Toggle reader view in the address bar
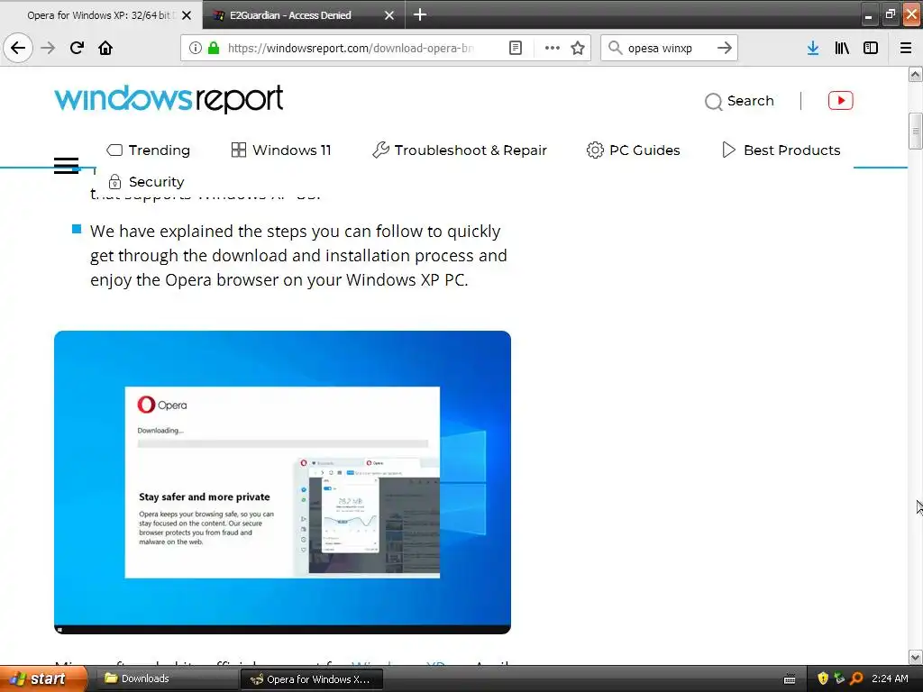The width and height of the screenshot is (923, 692). point(515,48)
